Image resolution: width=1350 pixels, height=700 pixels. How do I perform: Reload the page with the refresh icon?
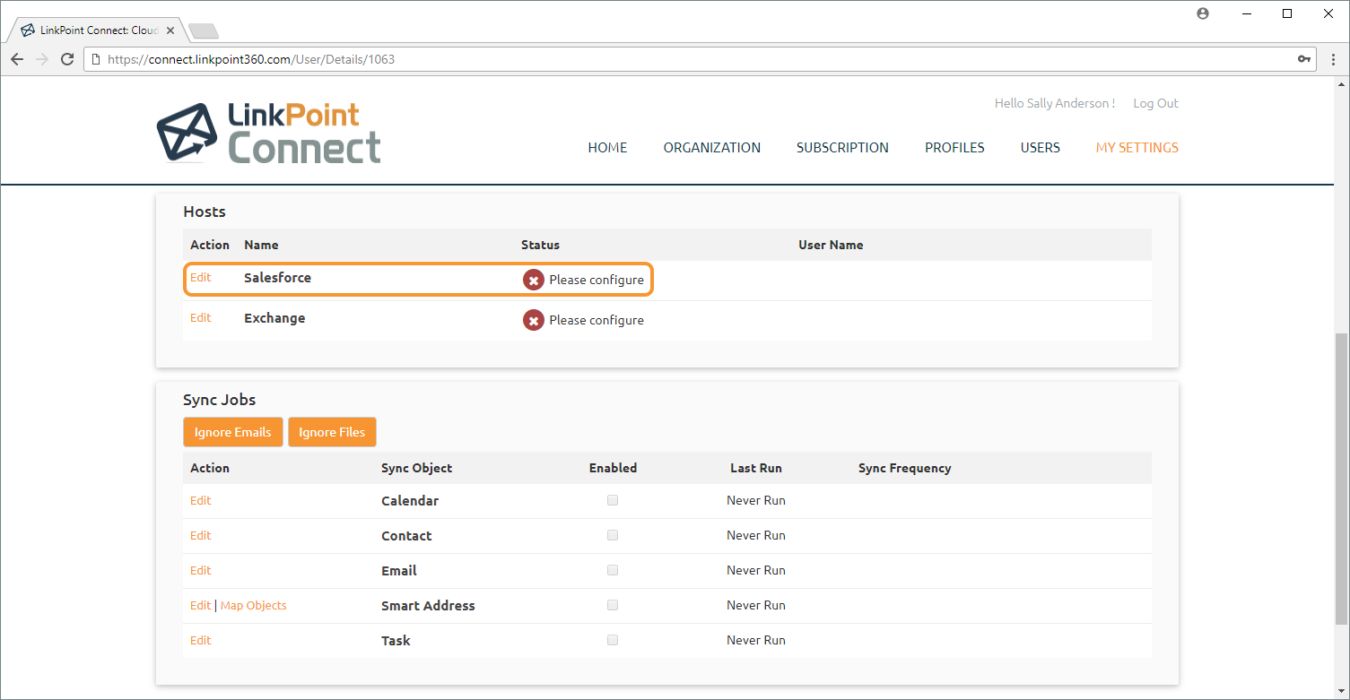click(67, 59)
